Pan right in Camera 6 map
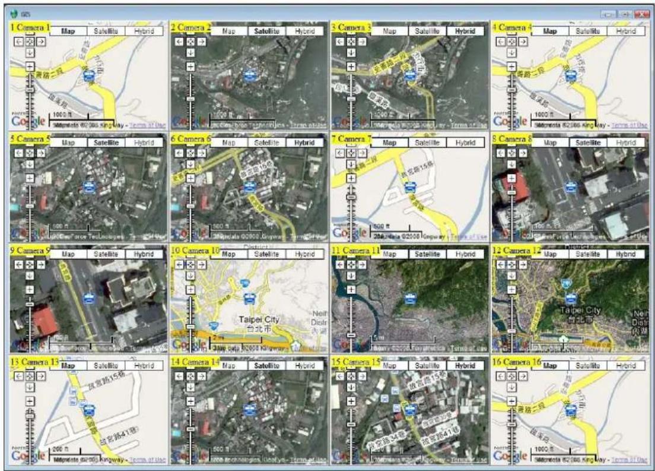This screenshot has height=471, width=655. tap(202, 153)
